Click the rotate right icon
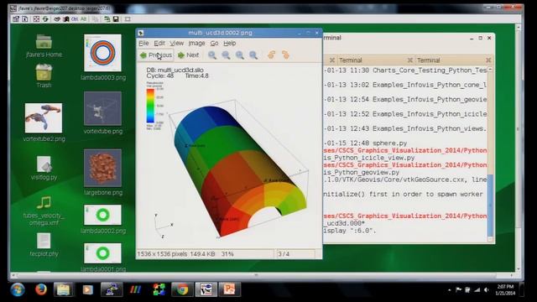 (285, 55)
